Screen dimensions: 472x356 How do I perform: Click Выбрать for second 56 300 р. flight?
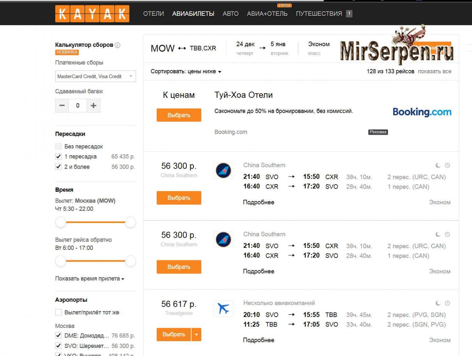point(179,267)
